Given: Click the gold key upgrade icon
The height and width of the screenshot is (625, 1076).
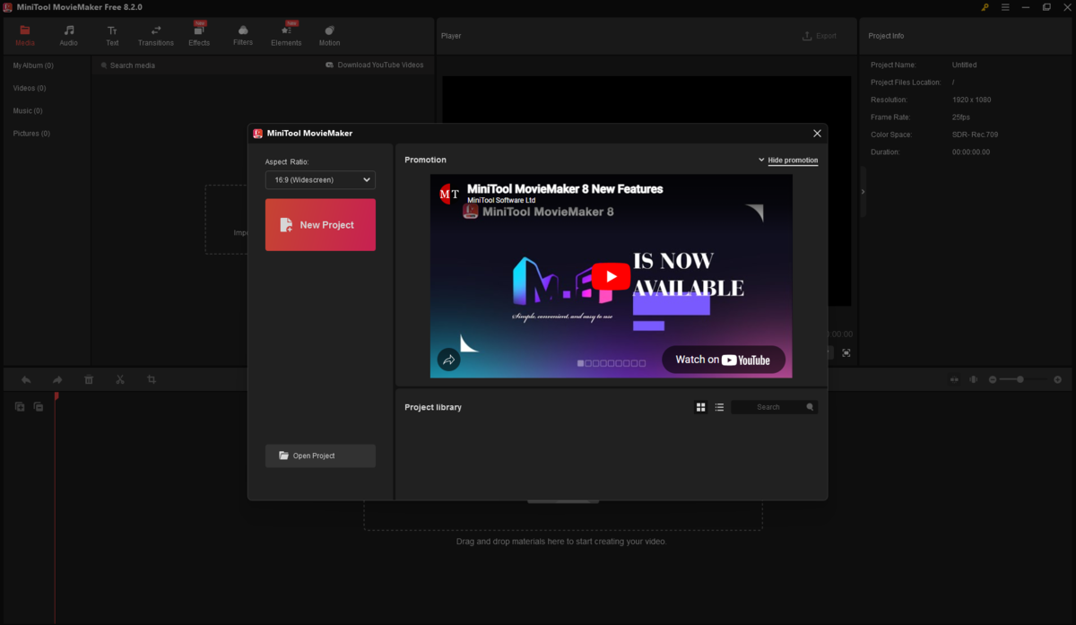Looking at the screenshot, I should pyautogui.click(x=985, y=6).
